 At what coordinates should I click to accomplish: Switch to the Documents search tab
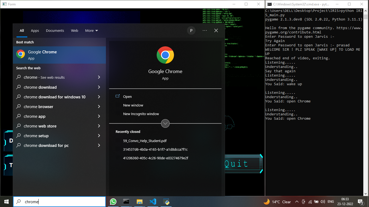click(55, 30)
